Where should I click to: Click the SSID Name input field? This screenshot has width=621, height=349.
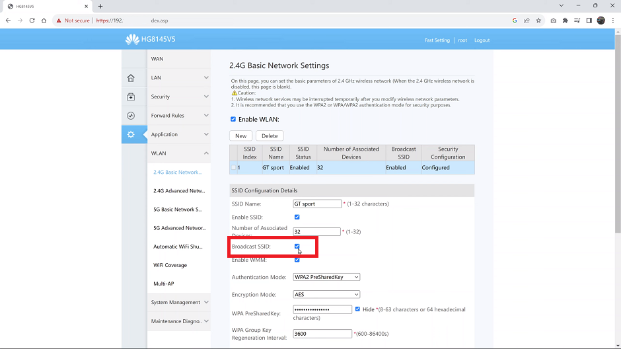tap(317, 204)
